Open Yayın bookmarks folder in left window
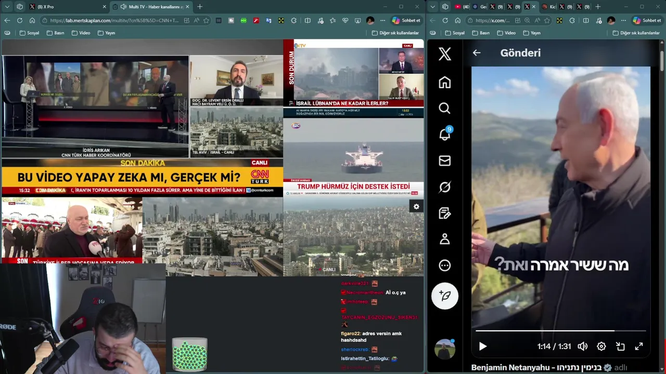This screenshot has height=374, width=666. point(106,33)
